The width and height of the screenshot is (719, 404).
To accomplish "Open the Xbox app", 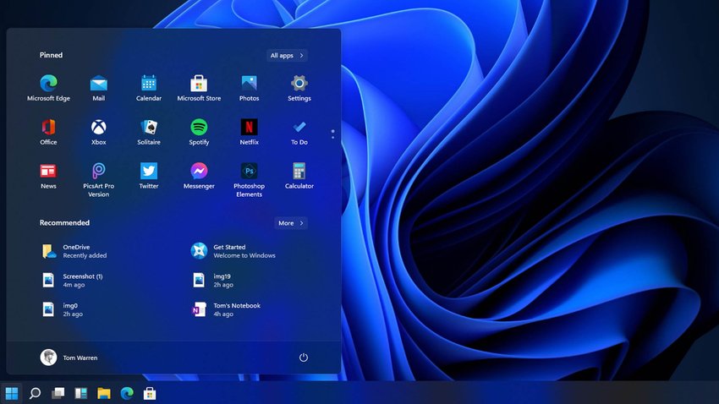I will [x=99, y=132].
